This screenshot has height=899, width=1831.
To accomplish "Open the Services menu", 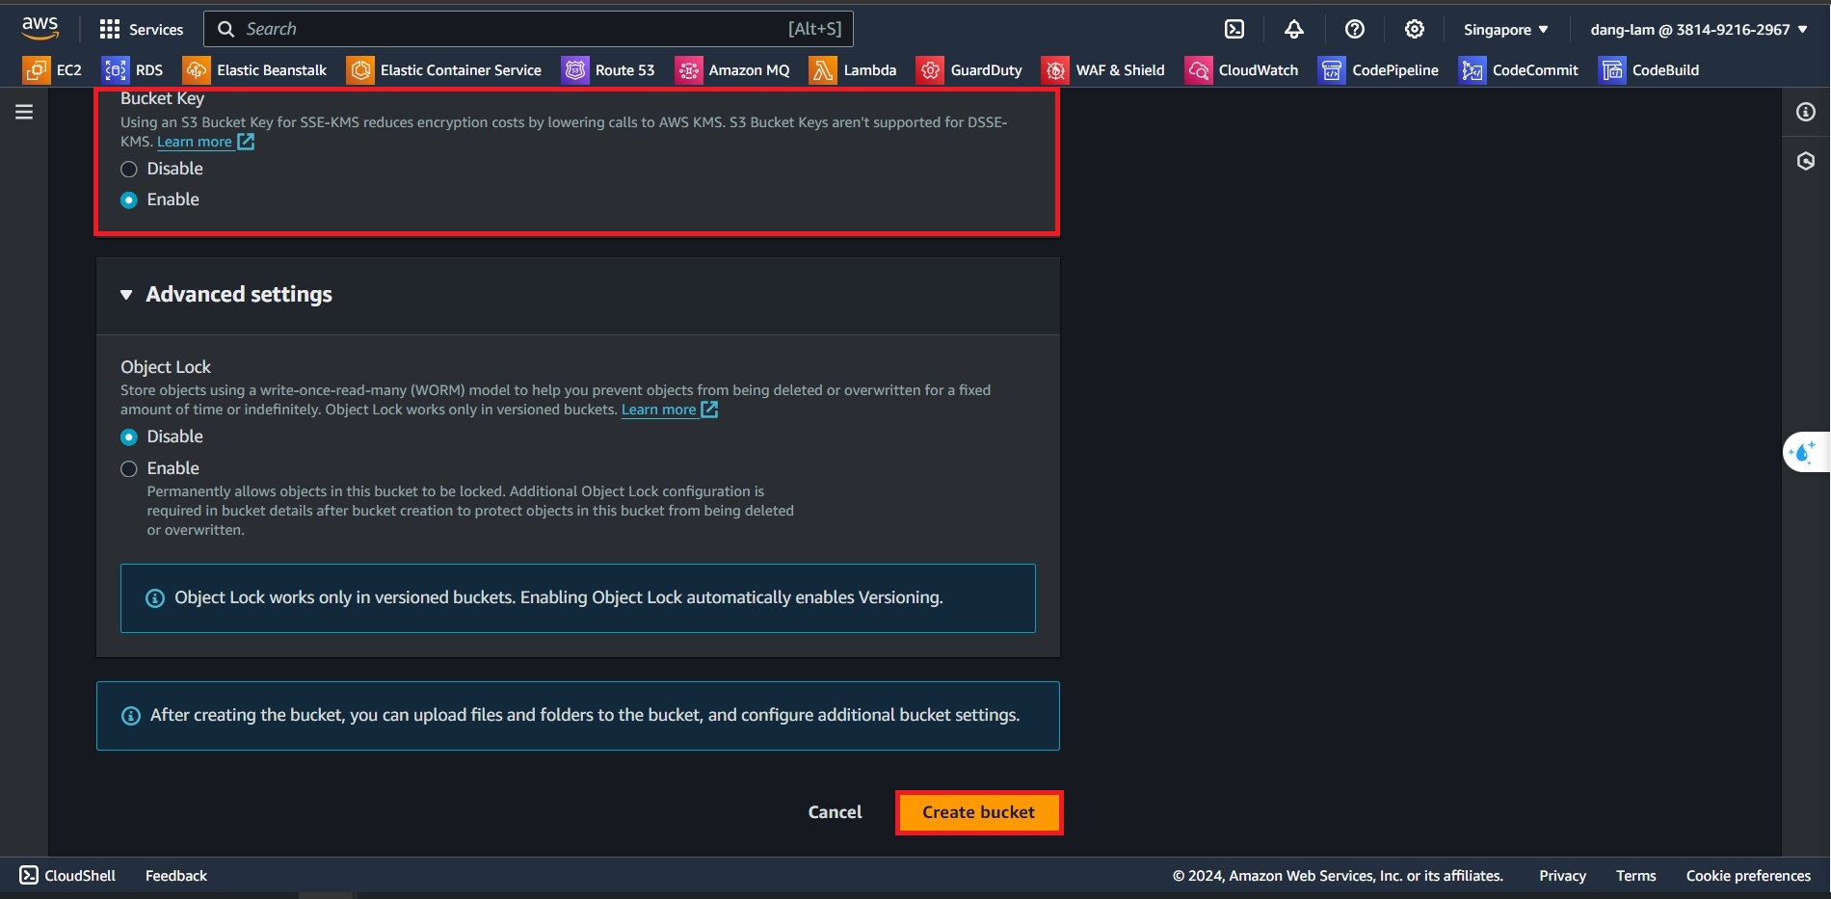I will click(141, 29).
